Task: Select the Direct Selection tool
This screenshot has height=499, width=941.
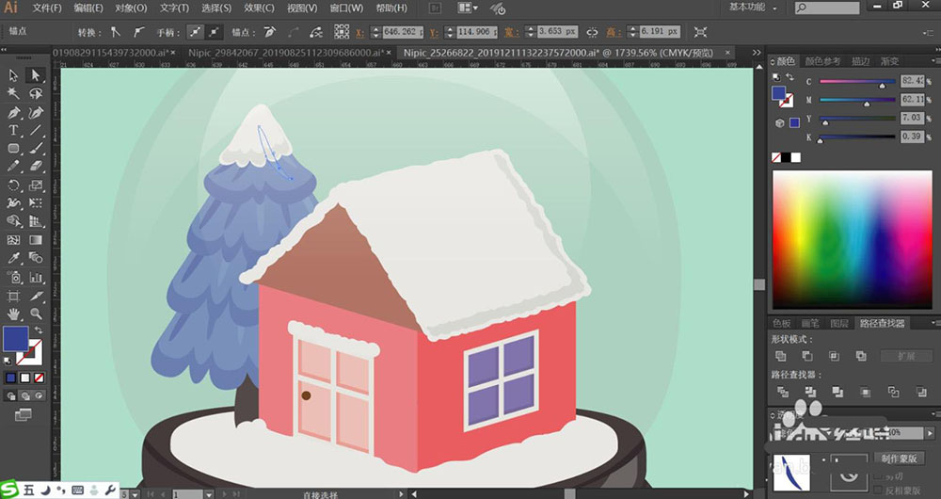Action: tap(36, 75)
